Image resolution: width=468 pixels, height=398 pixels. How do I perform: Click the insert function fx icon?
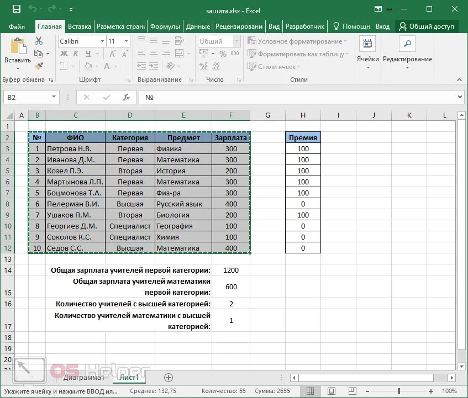127,97
